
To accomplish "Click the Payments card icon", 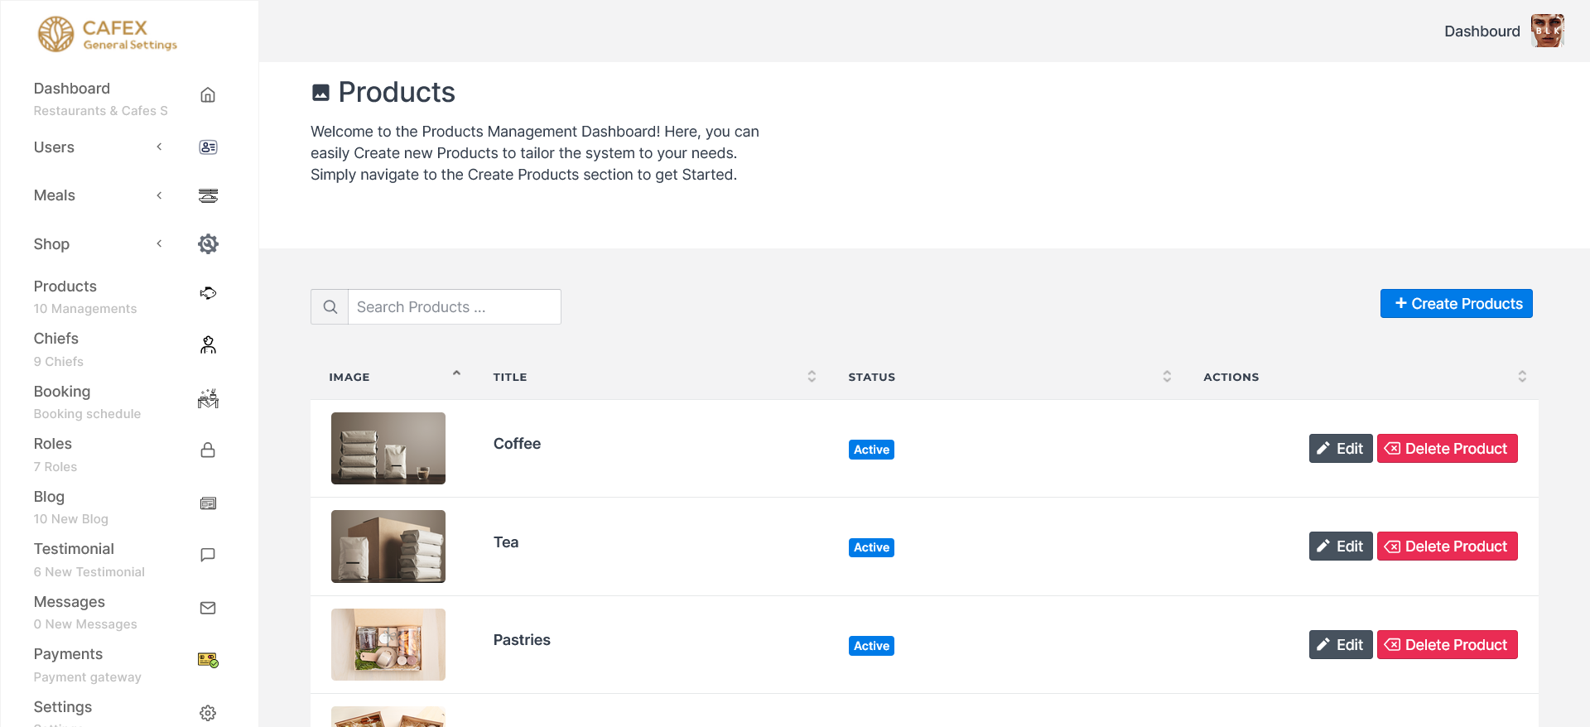I will tap(208, 660).
